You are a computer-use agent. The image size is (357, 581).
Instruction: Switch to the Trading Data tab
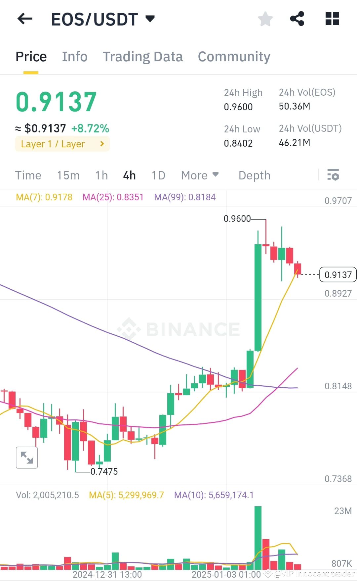point(143,56)
